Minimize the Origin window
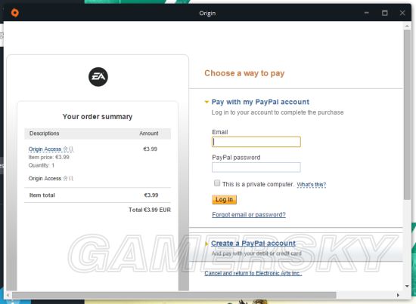This screenshot has height=304, width=416. (x=367, y=13)
